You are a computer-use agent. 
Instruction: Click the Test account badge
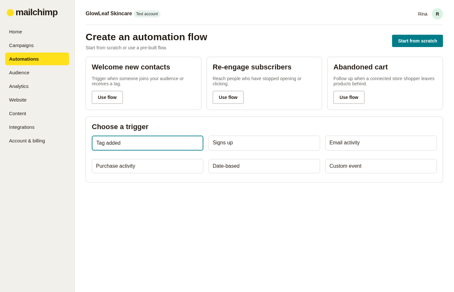click(x=147, y=14)
